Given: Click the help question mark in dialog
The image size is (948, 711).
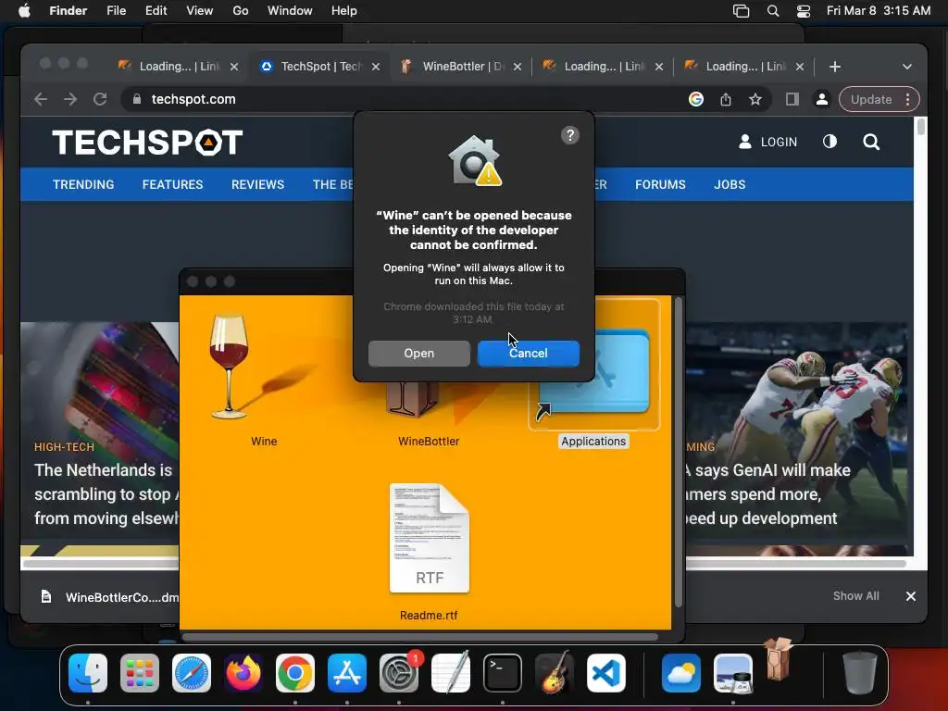Looking at the screenshot, I should tap(570, 135).
